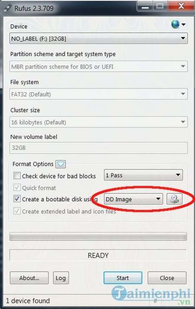Open the language globe icon menu
The height and width of the screenshot is (309, 195).
(178, 24)
